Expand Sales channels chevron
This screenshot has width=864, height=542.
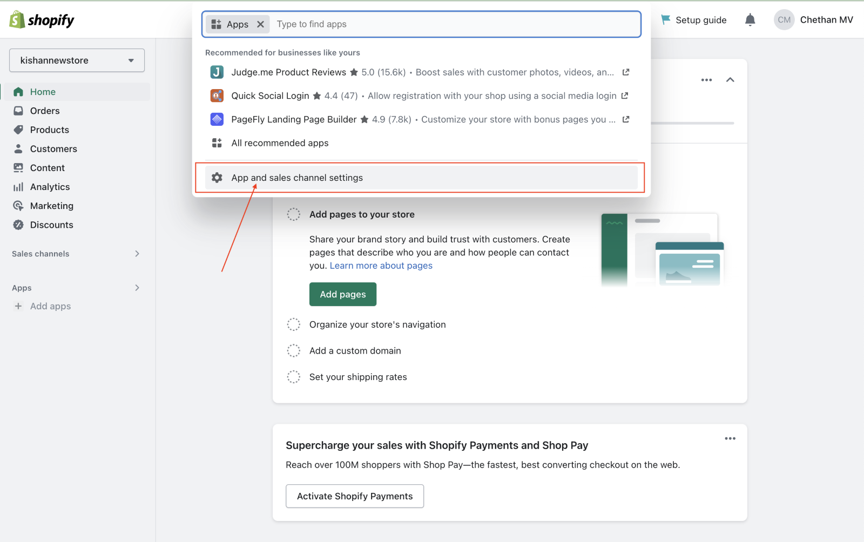point(137,254)
